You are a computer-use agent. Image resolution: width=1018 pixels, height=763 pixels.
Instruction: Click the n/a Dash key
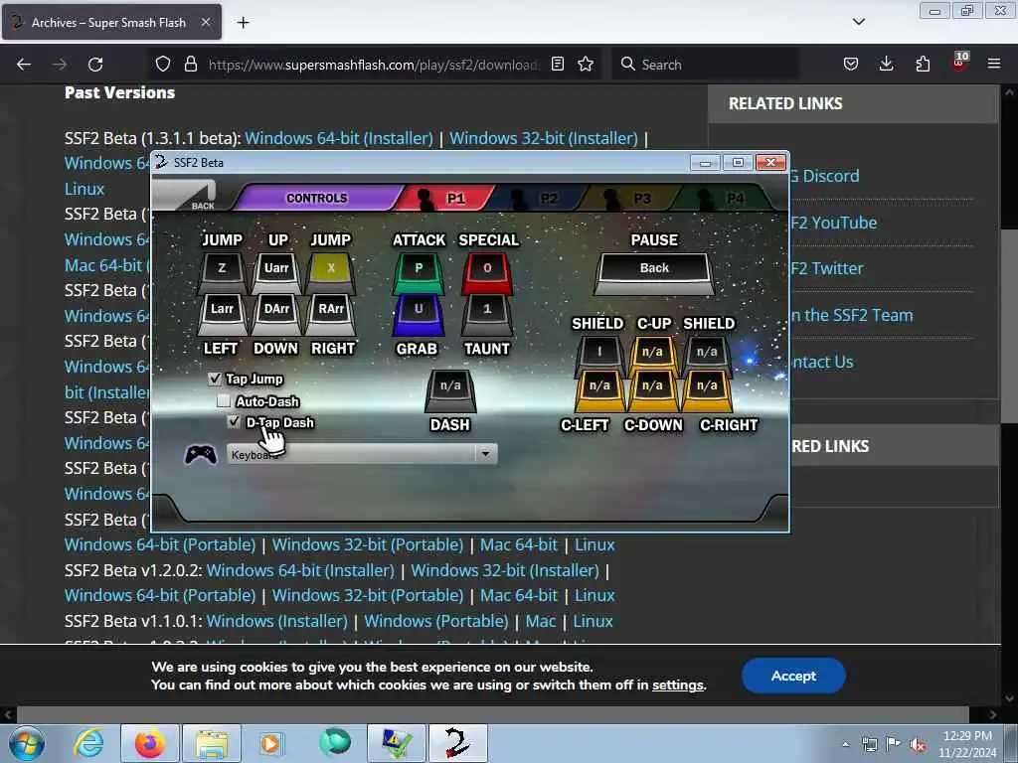pos(450,390)
